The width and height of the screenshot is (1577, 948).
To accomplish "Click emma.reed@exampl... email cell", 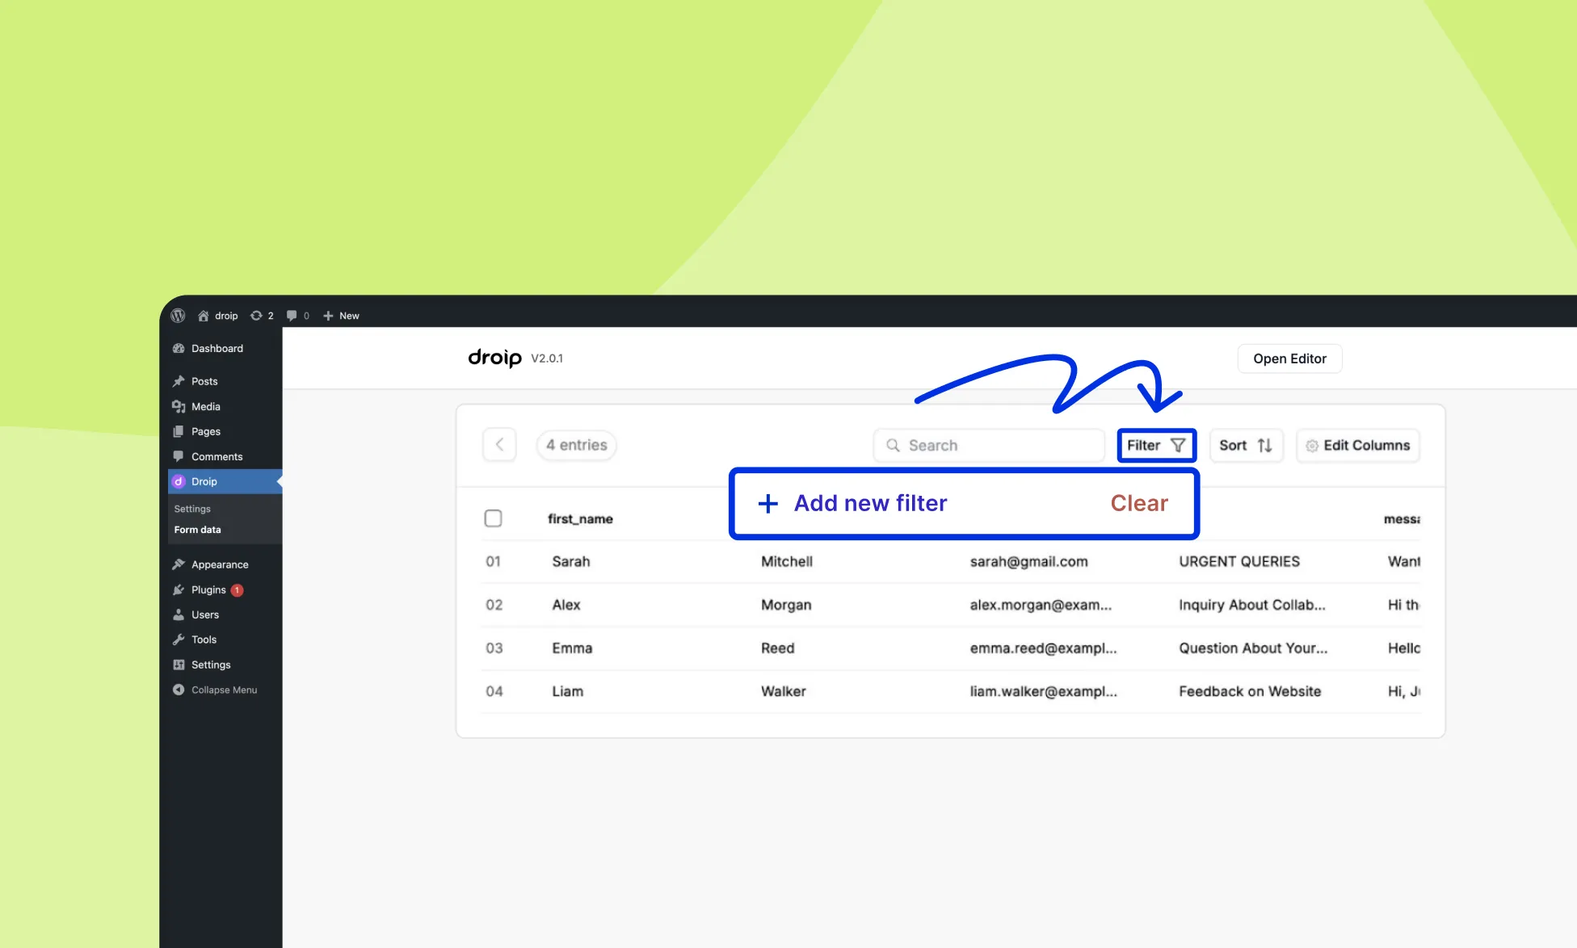I will coord(1043,648).
